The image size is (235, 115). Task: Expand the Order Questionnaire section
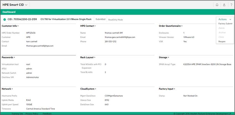click(170, 26)
